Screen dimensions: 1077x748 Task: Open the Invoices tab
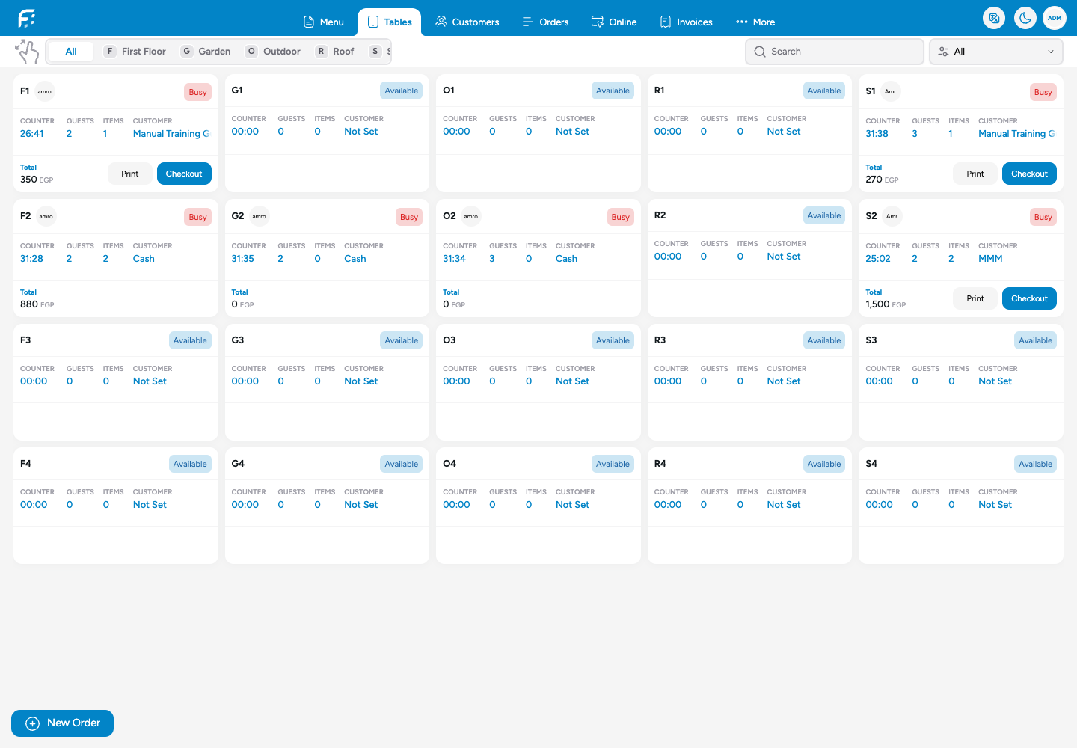coord(687,22)
